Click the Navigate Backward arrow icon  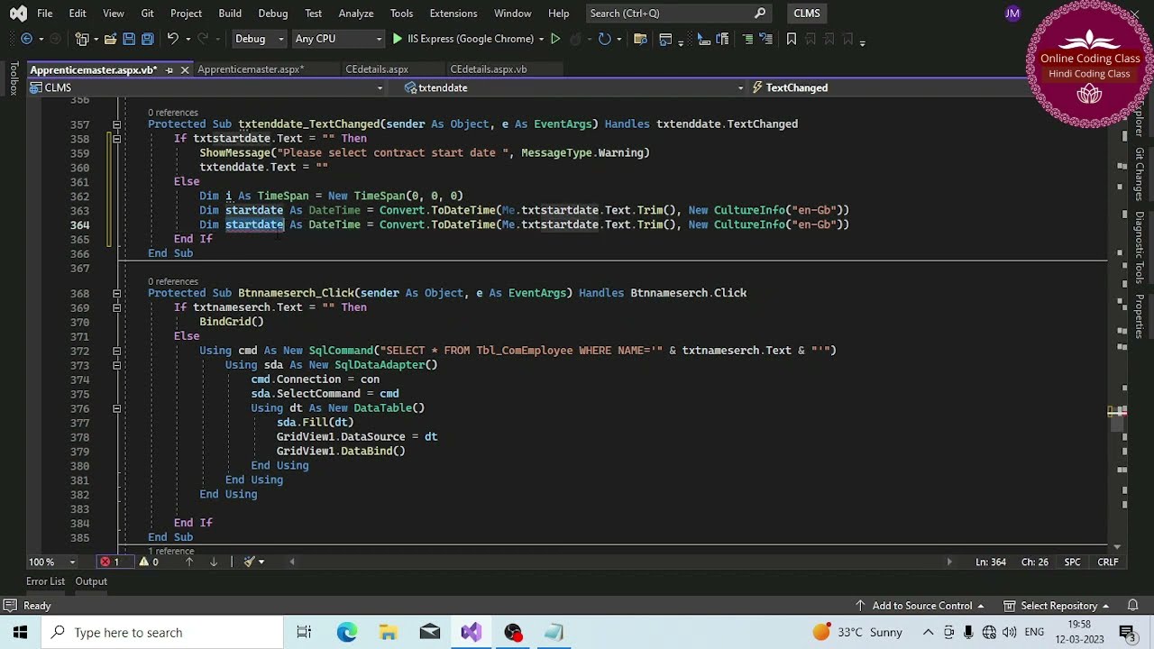[26, 39]
